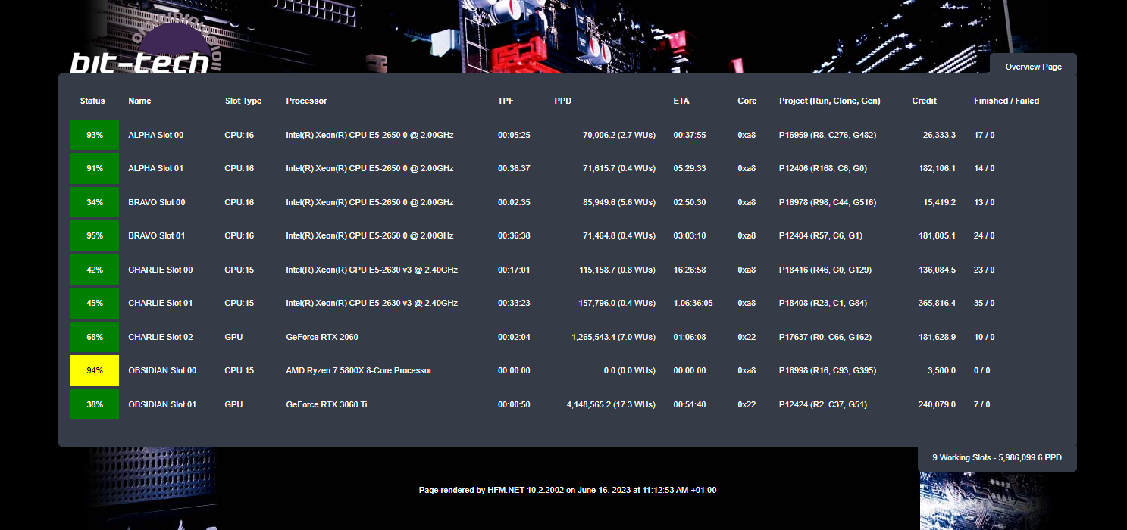Select the OBSIDIAN Slot 01 name
Screen dimensions: 1127x530
pyautogui.click(x=162, y=404)
